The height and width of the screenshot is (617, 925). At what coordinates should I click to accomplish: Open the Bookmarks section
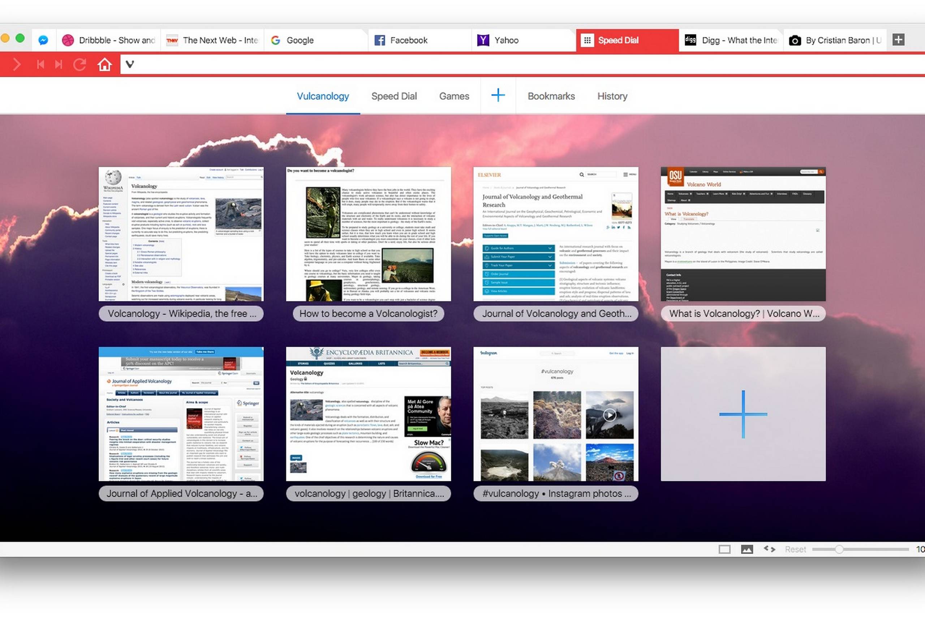(551, 96)
